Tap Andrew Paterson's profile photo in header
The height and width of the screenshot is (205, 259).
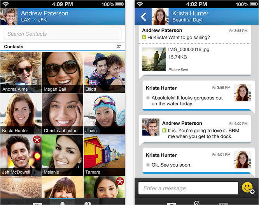(9, 17)
